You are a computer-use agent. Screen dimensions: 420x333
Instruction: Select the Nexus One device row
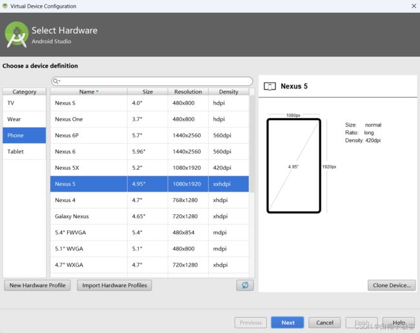point(149,119)
